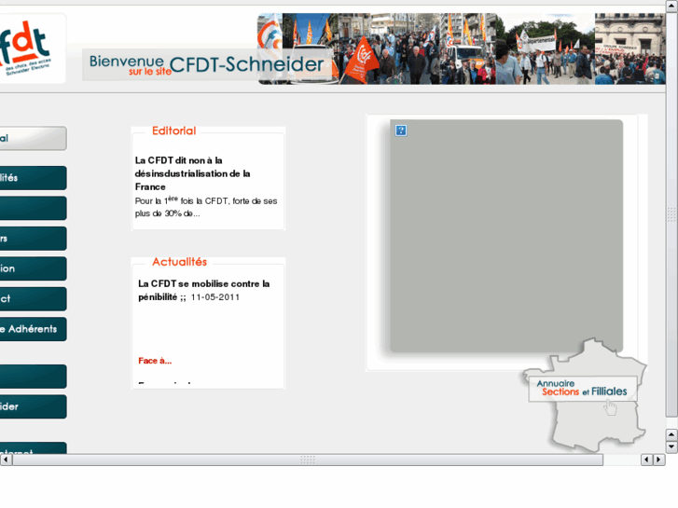This screenshot has height=508, width=678.
Task: Click the date text '11-05-2011'
Action: (215, 297)
